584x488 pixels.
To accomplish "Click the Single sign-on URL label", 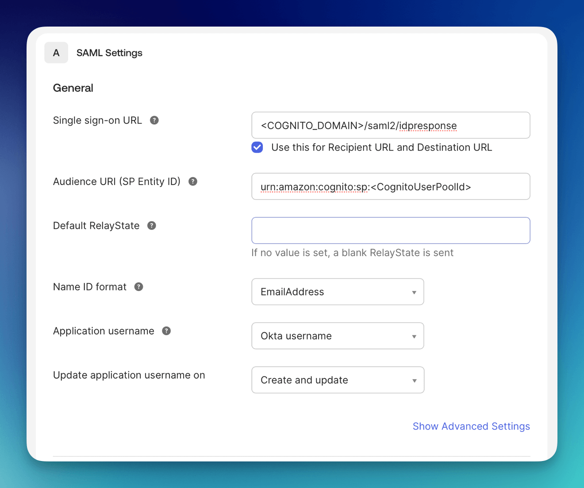I will click(x=97, y=120).
